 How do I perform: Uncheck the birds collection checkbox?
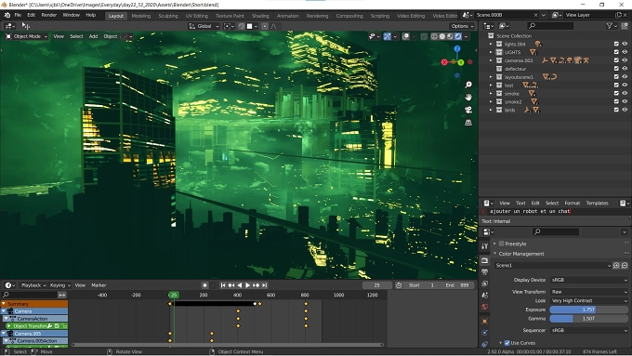coord(616,110)
